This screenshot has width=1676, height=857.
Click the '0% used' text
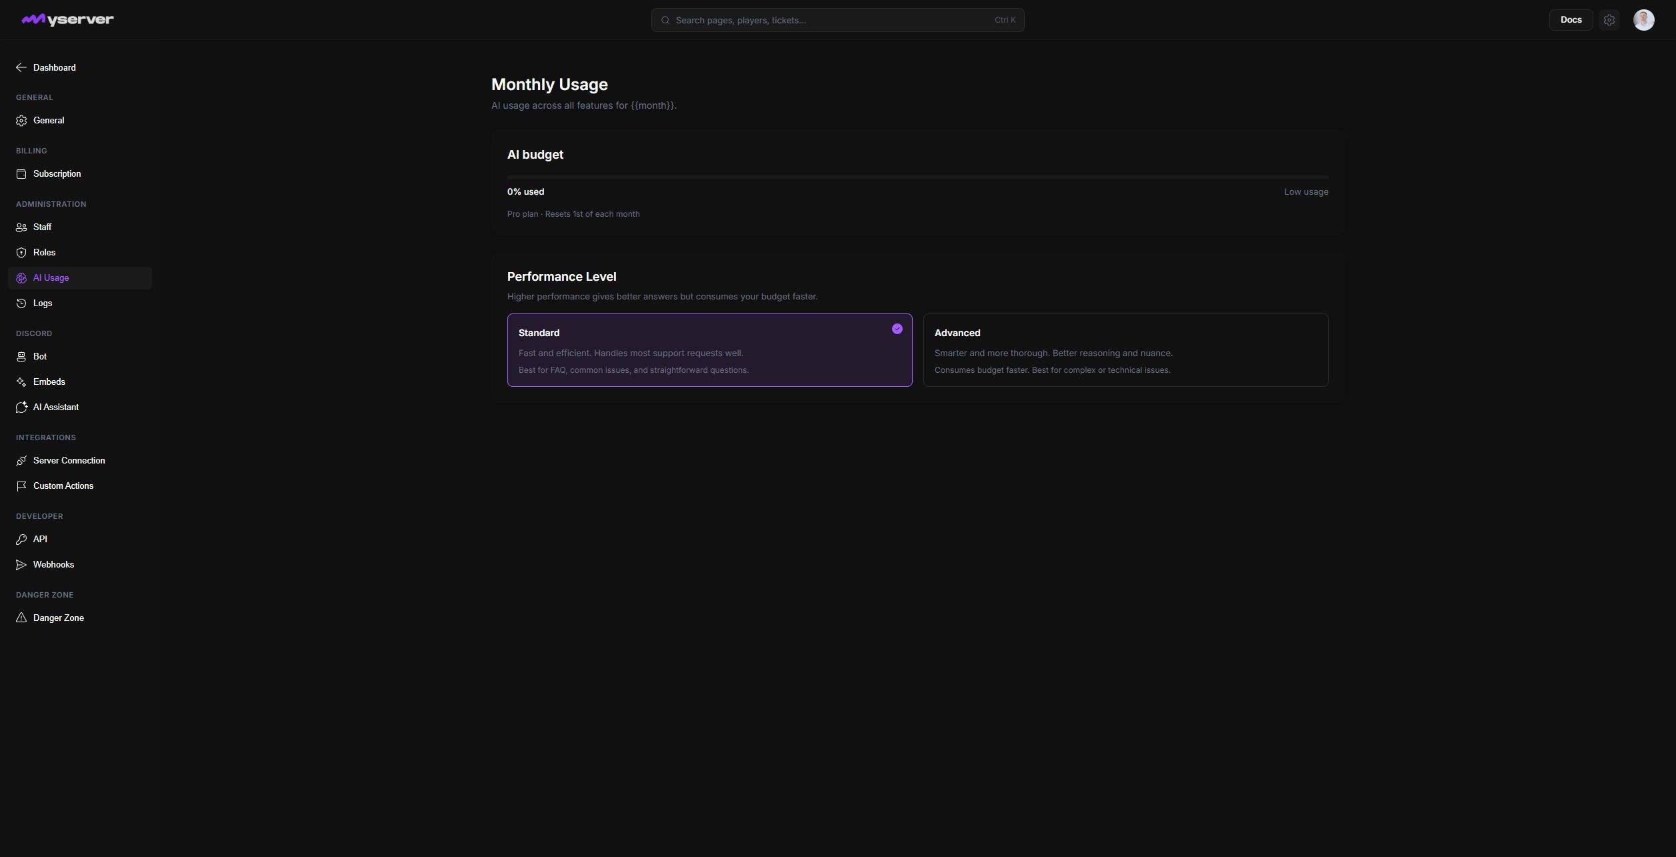[525, 192]
